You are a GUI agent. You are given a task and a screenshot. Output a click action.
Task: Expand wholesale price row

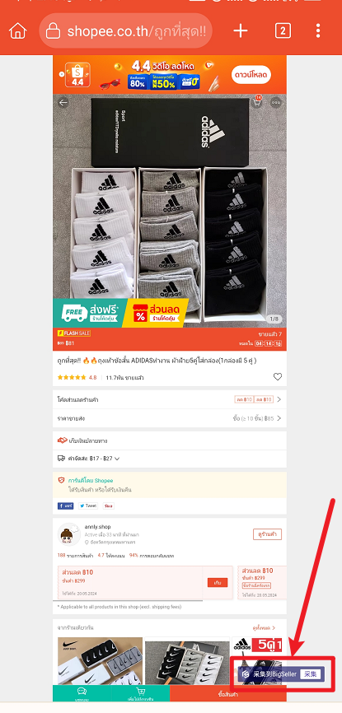click(170, 418)
